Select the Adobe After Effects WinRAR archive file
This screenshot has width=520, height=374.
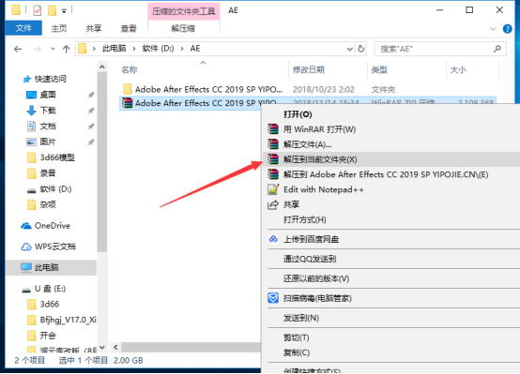coord(199,103)
